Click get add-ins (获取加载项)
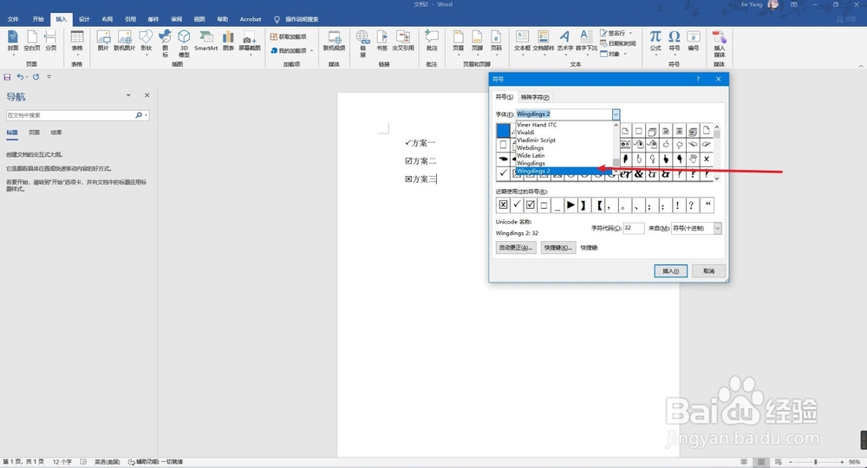 [289, 36]
